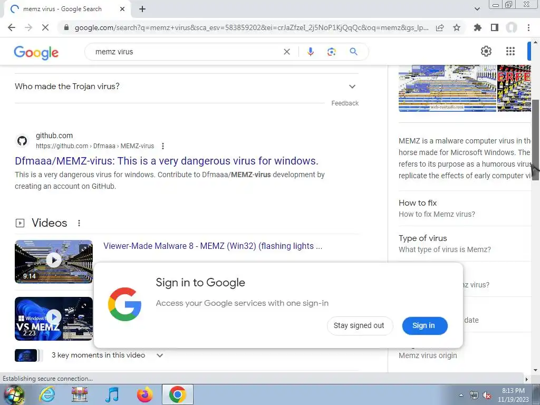The image size is (540, 405).
Task: Open Chrome's three-dot menu
Action: 528,27
